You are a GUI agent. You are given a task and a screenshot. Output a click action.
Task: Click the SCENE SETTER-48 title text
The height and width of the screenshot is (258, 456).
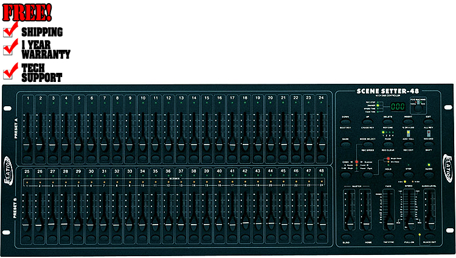point(387,91)
